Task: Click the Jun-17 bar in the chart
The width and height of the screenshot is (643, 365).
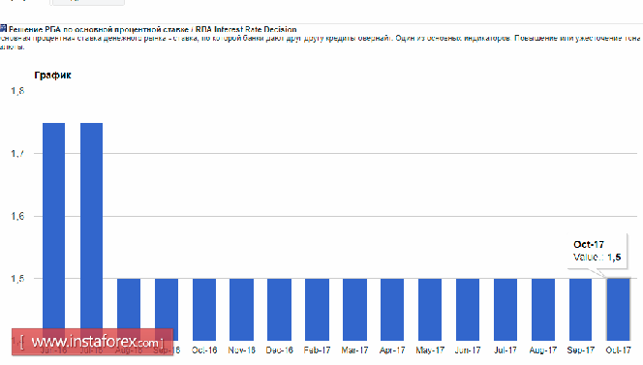Action: pyautogui.click(x=468, y=310)
